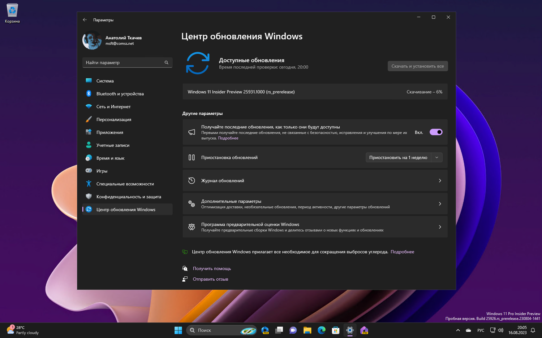
Task: Expand Дополнительные параметры row
Action: pos(314,203)
